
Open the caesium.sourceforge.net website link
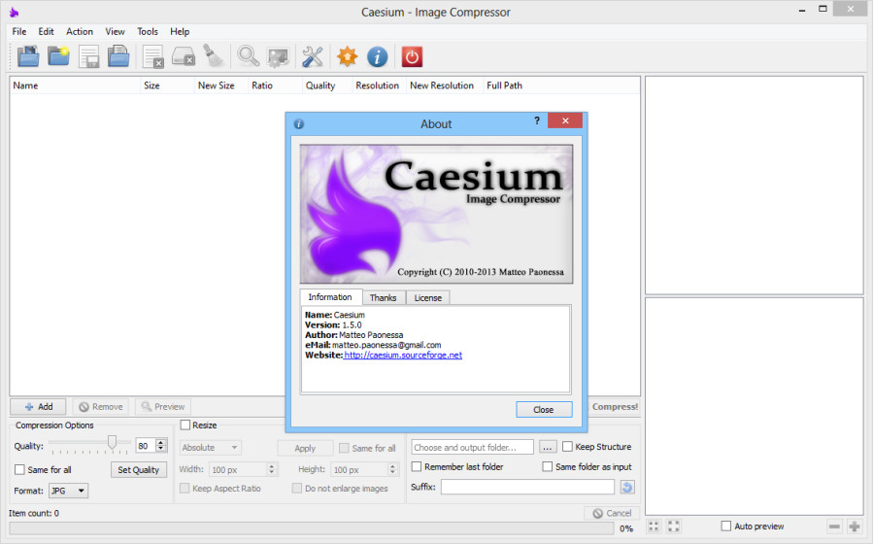tap(403, 356)
